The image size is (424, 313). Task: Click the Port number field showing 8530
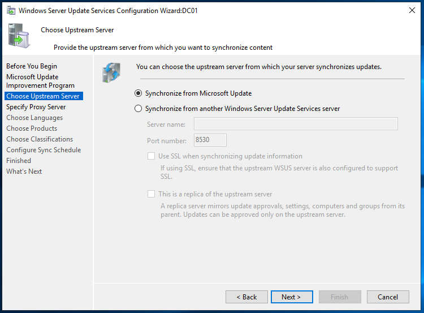(x=210, y=140)
